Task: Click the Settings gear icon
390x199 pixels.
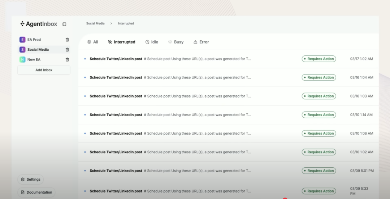Action: click(x=23, y=180)
